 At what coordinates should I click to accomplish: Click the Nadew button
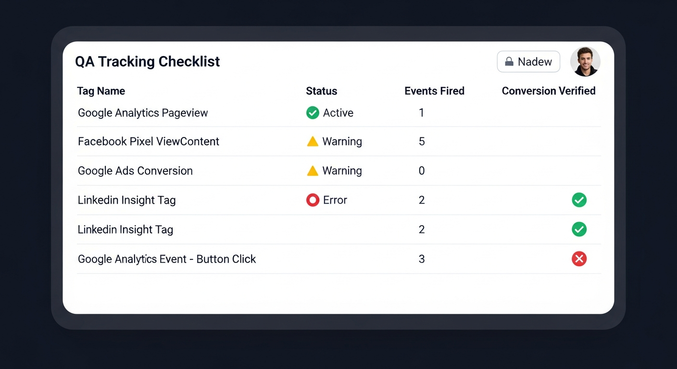pyautogui.click(x=528, y=61)
